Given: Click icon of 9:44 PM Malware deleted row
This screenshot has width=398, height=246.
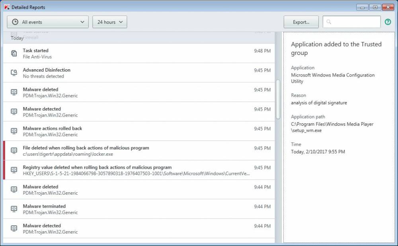Looking at the screenshot, I should pyautogui.click(x=14, y=189).
